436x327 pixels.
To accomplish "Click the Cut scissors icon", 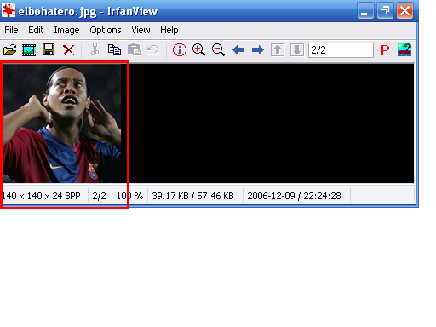I will pos(95,49).
